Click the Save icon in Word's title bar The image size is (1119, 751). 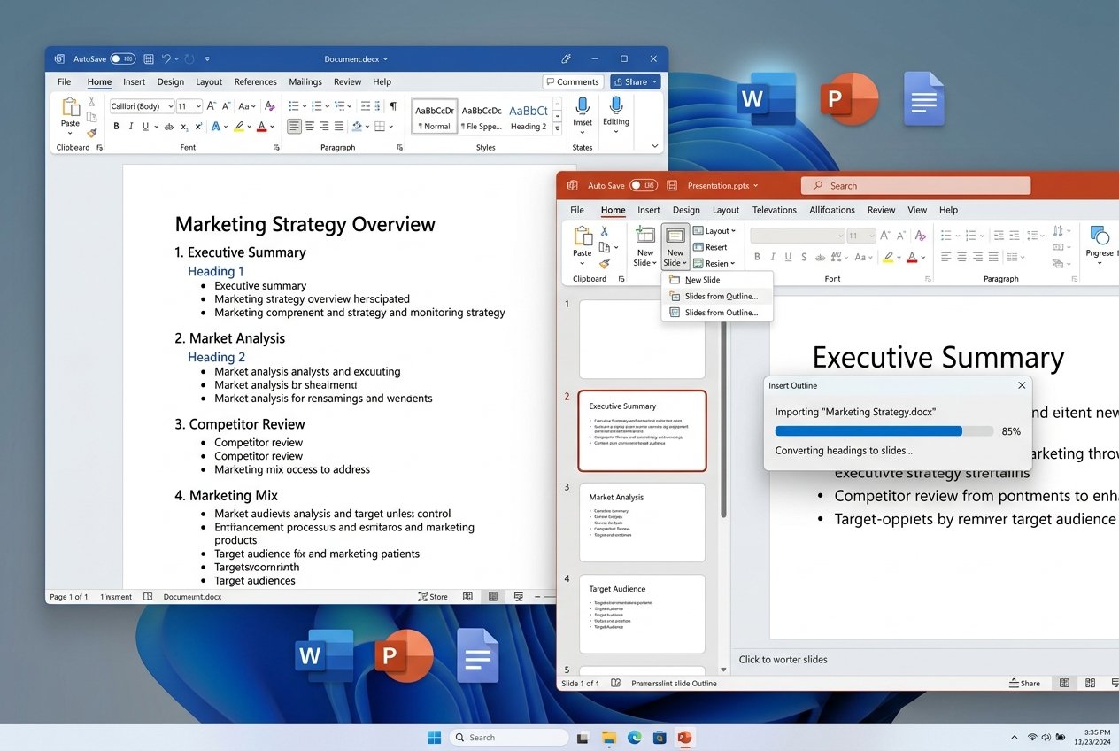(148, 59)
